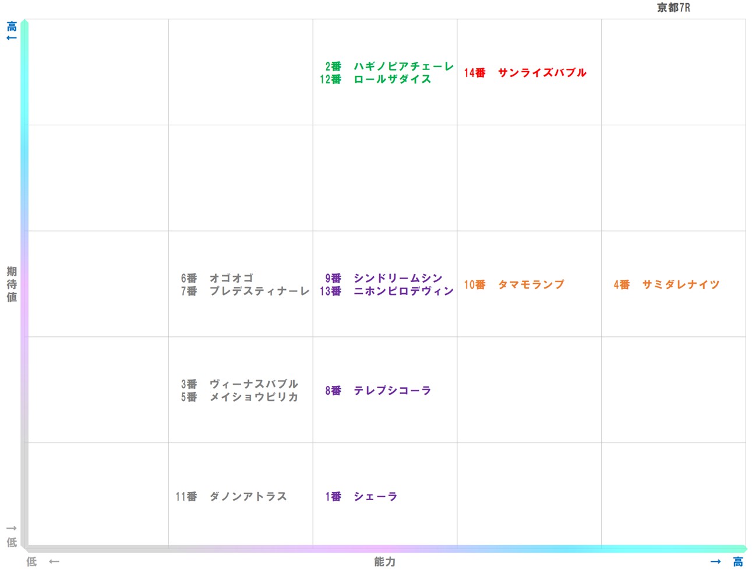This screenshot has height=573, width=752.
Task: Click entry 3番 ヴィーナスバブル
Action: [239, 384]
